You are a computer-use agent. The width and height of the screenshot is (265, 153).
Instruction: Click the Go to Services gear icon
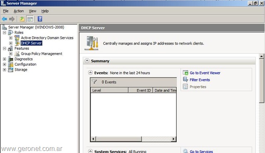click(x=185, y=151)
